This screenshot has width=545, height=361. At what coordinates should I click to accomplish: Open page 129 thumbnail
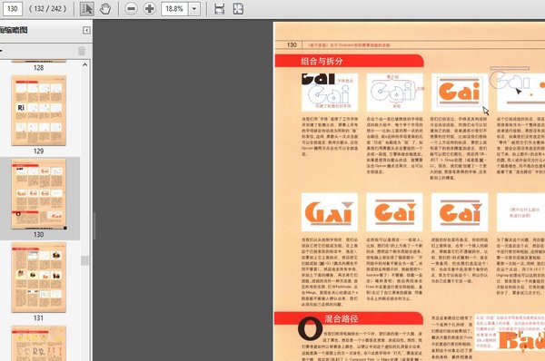38,111
